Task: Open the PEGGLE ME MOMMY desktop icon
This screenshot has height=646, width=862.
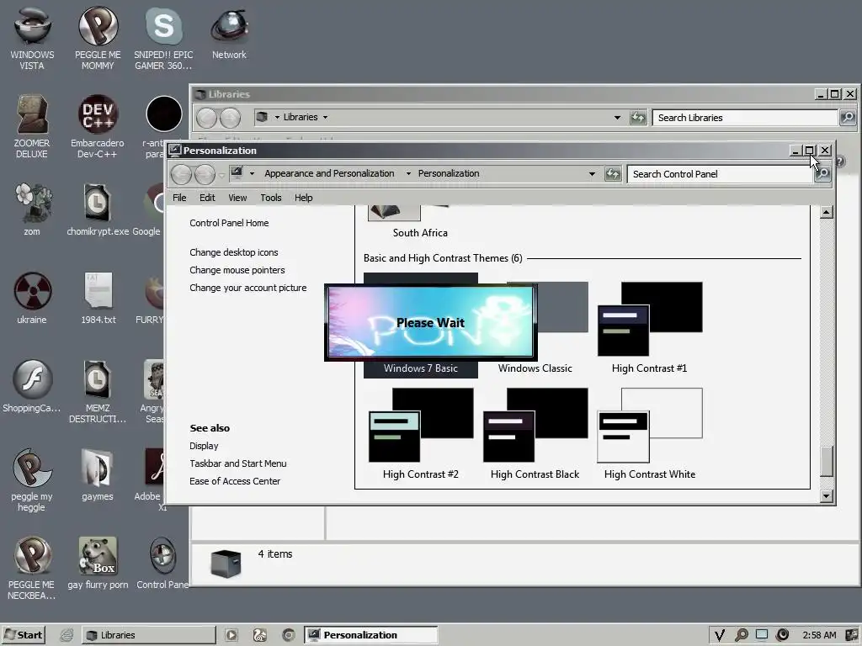Action: click(98, 38)
